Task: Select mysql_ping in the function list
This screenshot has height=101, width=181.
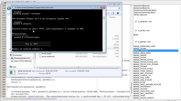Action: point(139,82)
